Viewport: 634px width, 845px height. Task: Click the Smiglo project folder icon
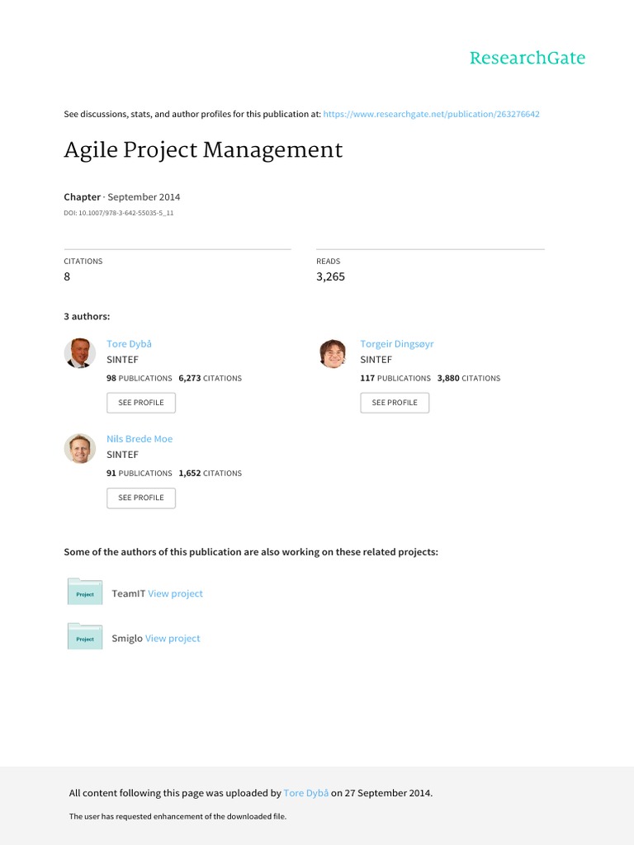84,637
